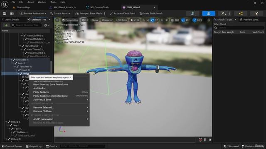The height and width of the screenshot is (149, 266).
Task: Click the options dots next to Animation mode
Action: point(229,14)
